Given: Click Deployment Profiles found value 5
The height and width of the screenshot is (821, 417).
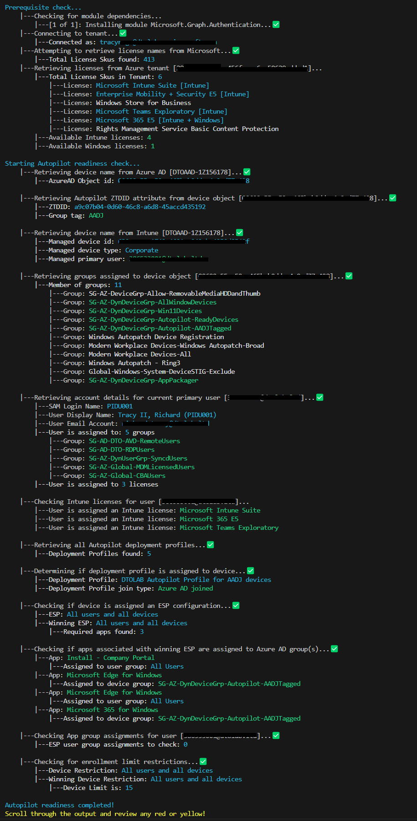Looking at the screenshot, I should point(149,554).
